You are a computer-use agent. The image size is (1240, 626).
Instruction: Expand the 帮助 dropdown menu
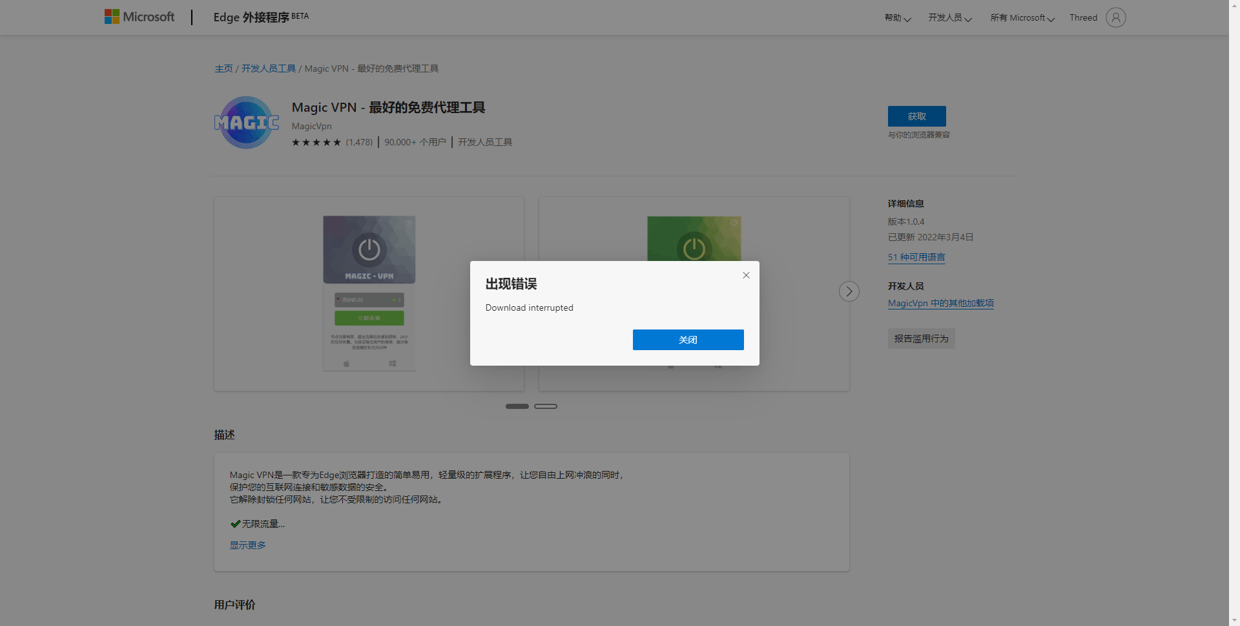pyautogui.click(x=898, y=18)
